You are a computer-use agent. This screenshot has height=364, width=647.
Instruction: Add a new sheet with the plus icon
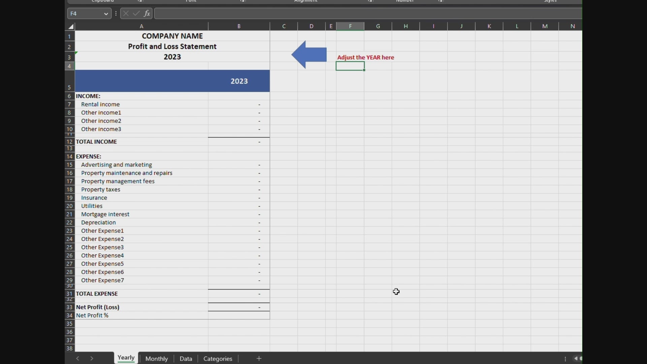tap(259, 359)
